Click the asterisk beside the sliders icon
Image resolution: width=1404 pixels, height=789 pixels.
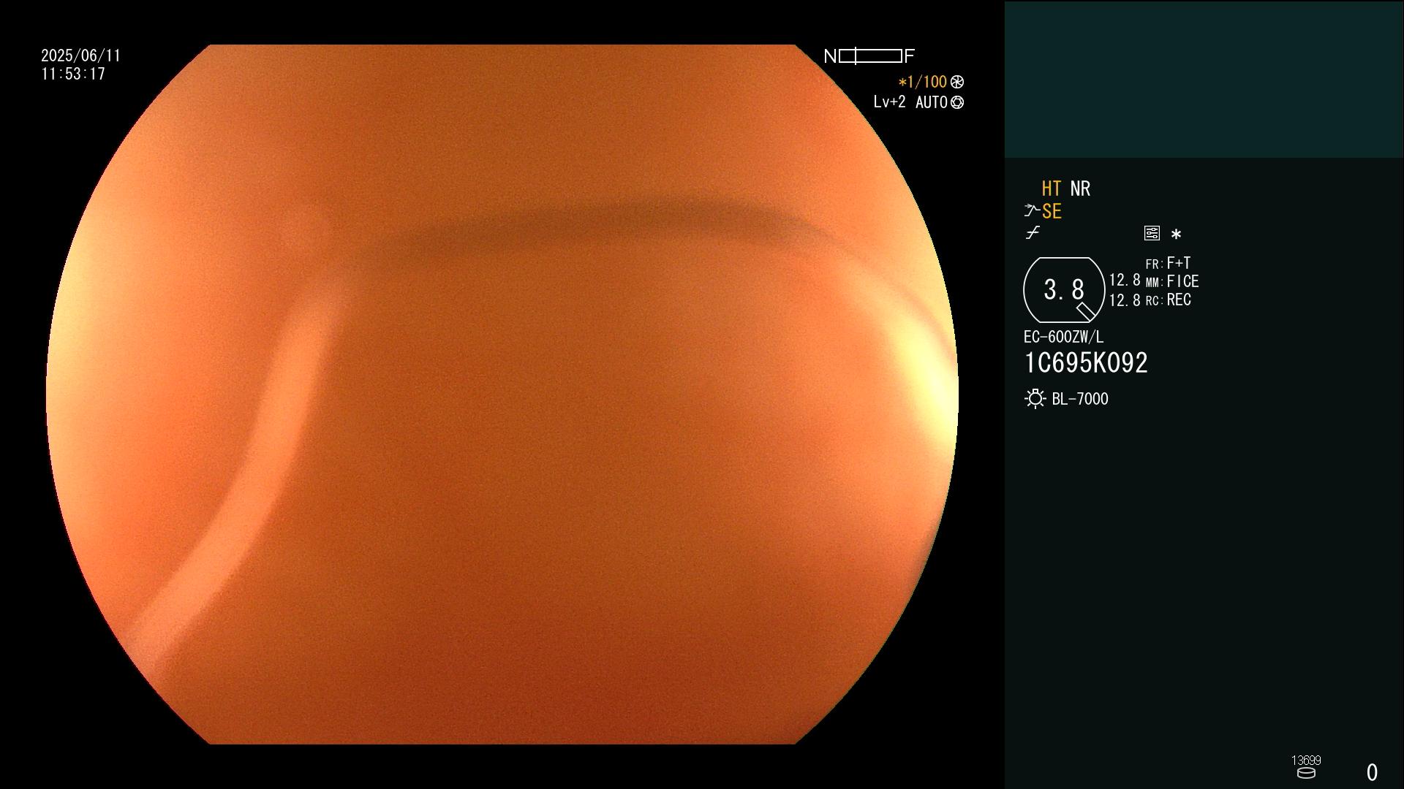(1176, 234)
